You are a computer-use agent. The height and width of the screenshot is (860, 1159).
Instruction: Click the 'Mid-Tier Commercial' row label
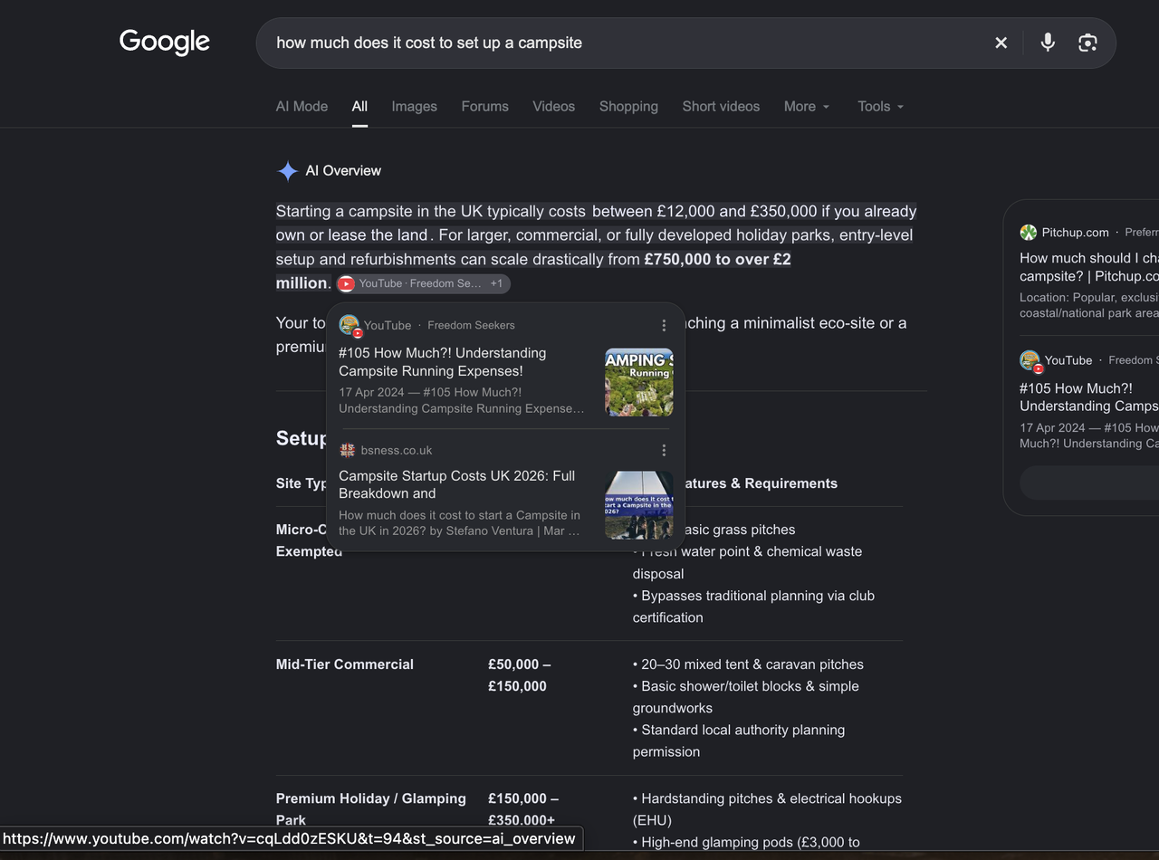tap(345, 664)
